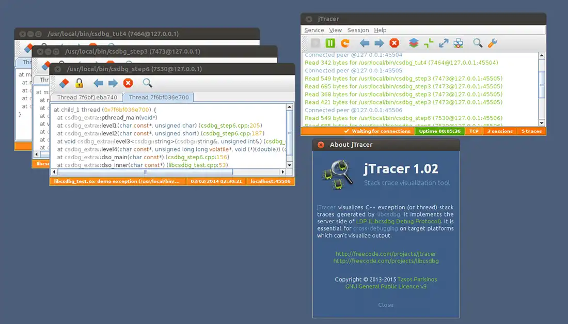Go to next session in jTracer toolbar
The width and height of the screenshot is (568, 324).
tap(380, 43)
